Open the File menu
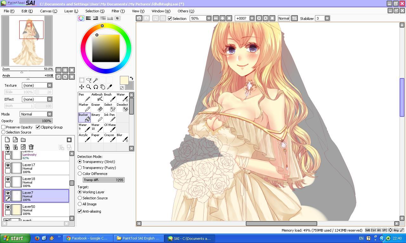 click(x=9, y=11)
